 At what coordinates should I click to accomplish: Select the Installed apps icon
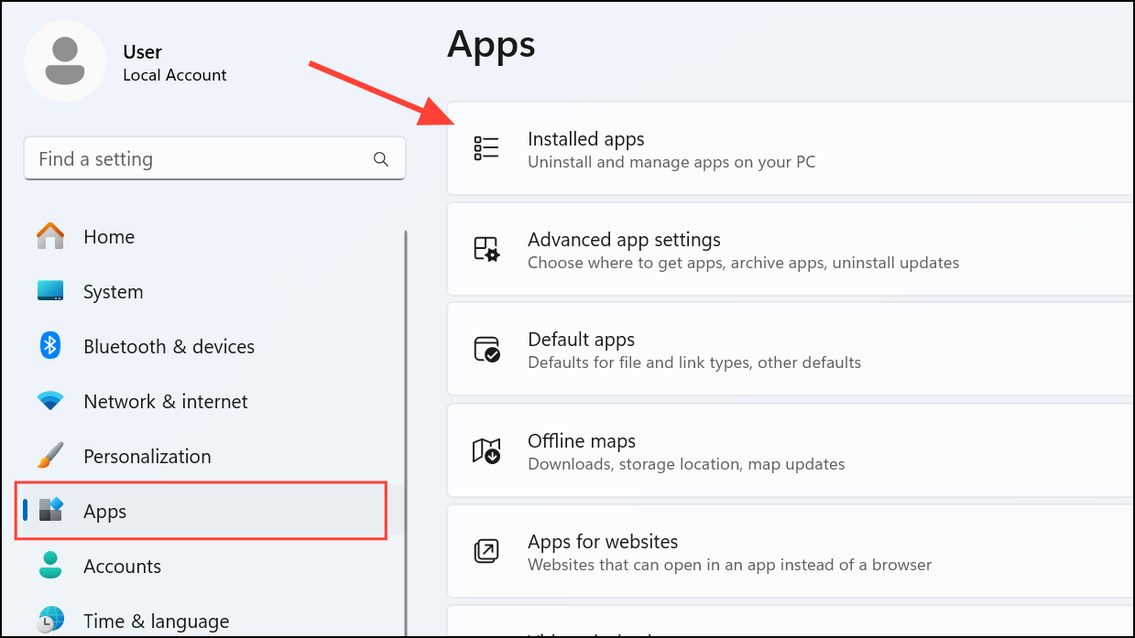[486, 147]
